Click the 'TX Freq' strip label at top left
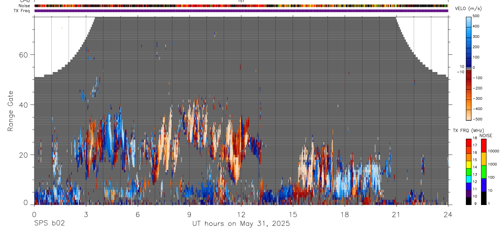The width and height of the screenshot is (504, 232). pyautogui.click(x=23, y=11)
